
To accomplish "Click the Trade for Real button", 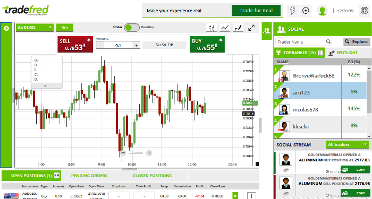I will [x=256, y=11].
